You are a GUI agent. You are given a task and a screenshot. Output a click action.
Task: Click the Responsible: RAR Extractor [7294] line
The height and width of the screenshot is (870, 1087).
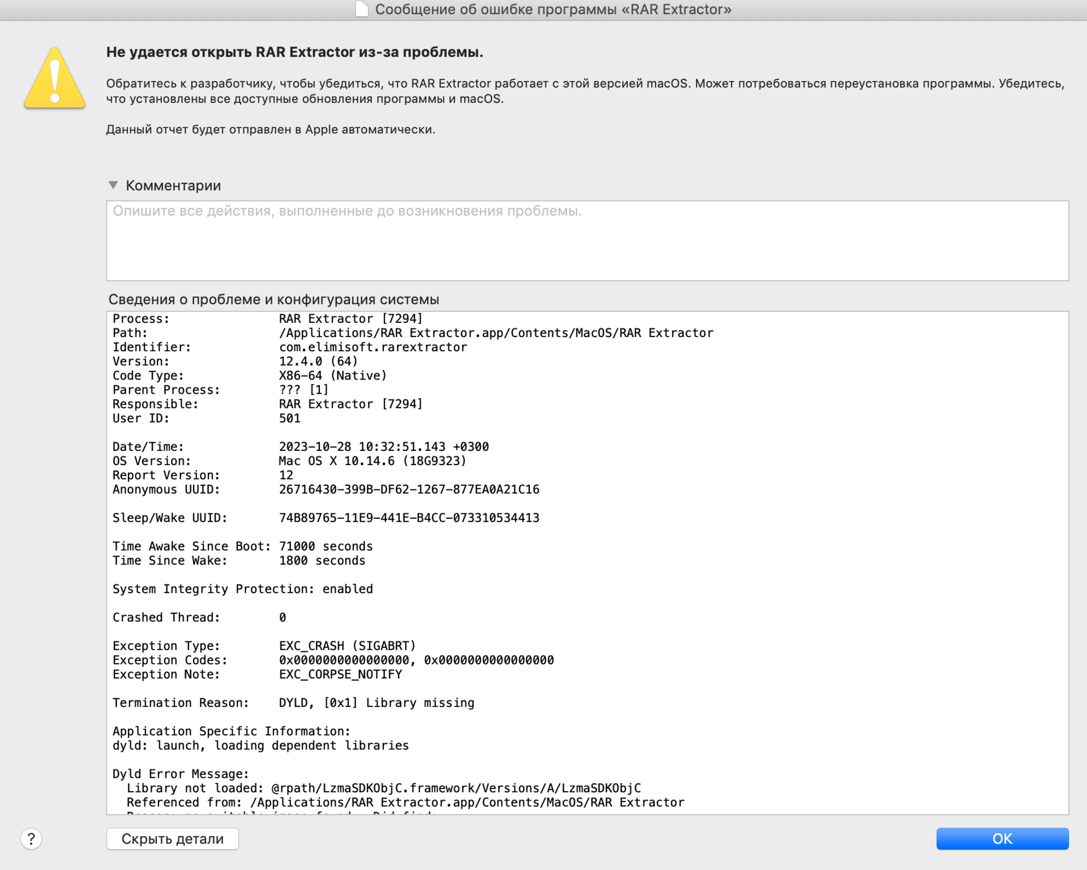[267, 404]
